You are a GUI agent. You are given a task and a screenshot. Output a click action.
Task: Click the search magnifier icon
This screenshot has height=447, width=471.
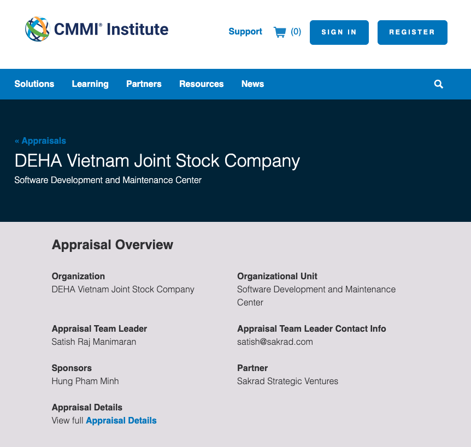(x=438, y=84)
